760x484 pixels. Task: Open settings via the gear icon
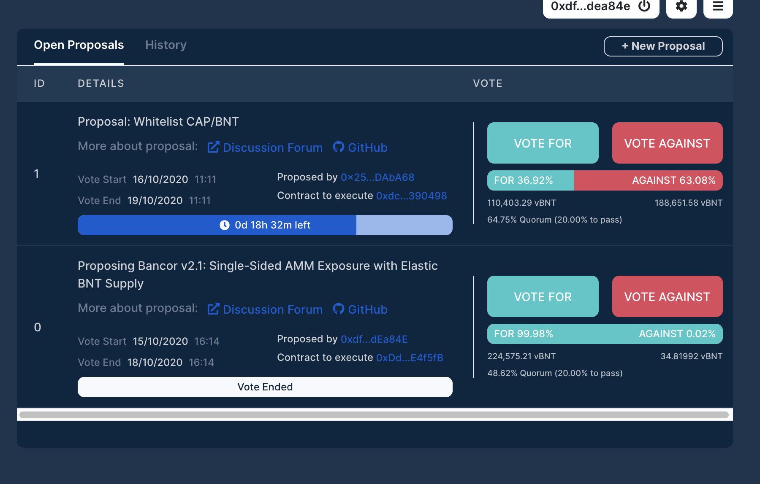(x=681, y=7)
